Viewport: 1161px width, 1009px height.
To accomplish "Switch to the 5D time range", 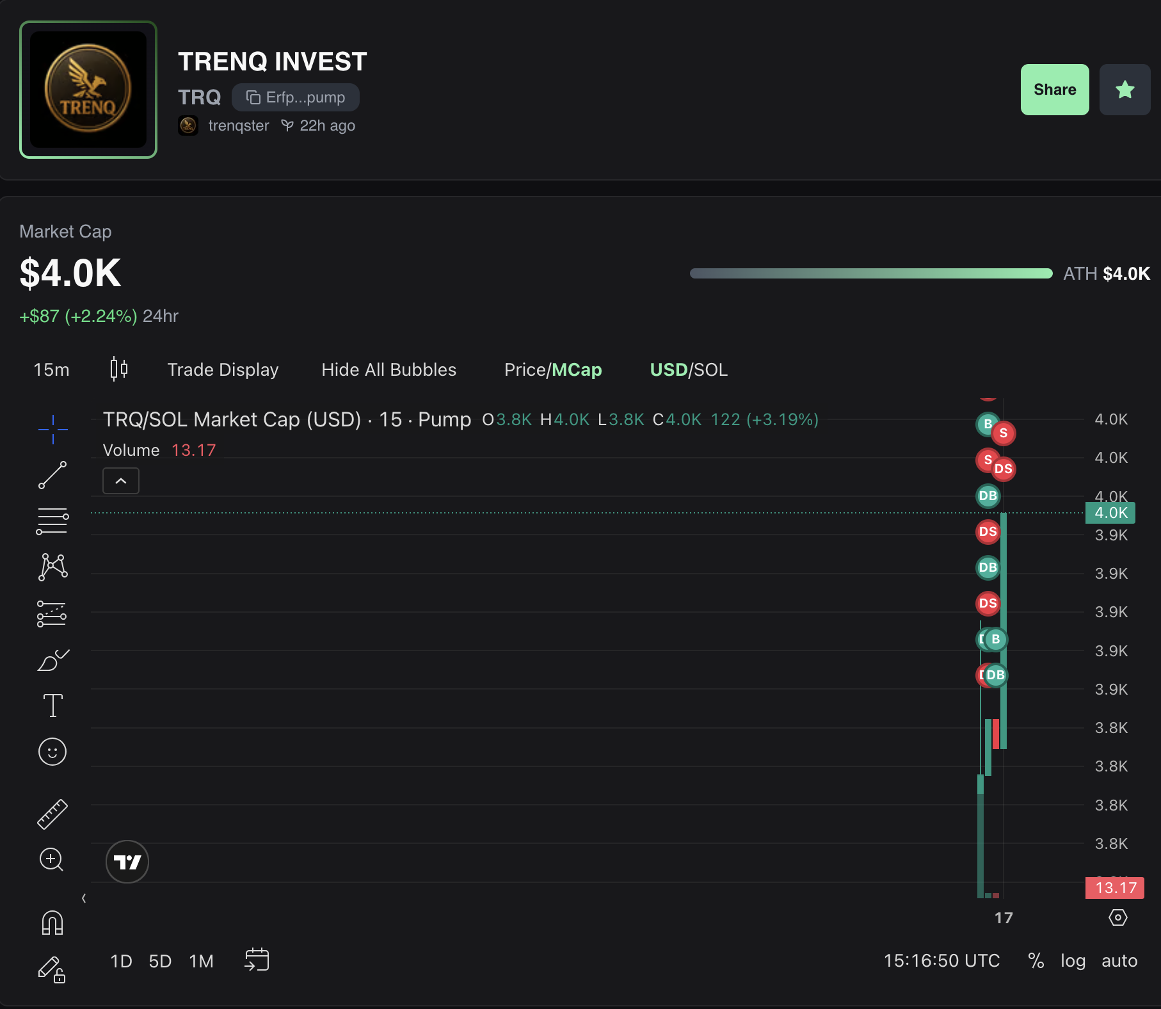I will 160,961.
